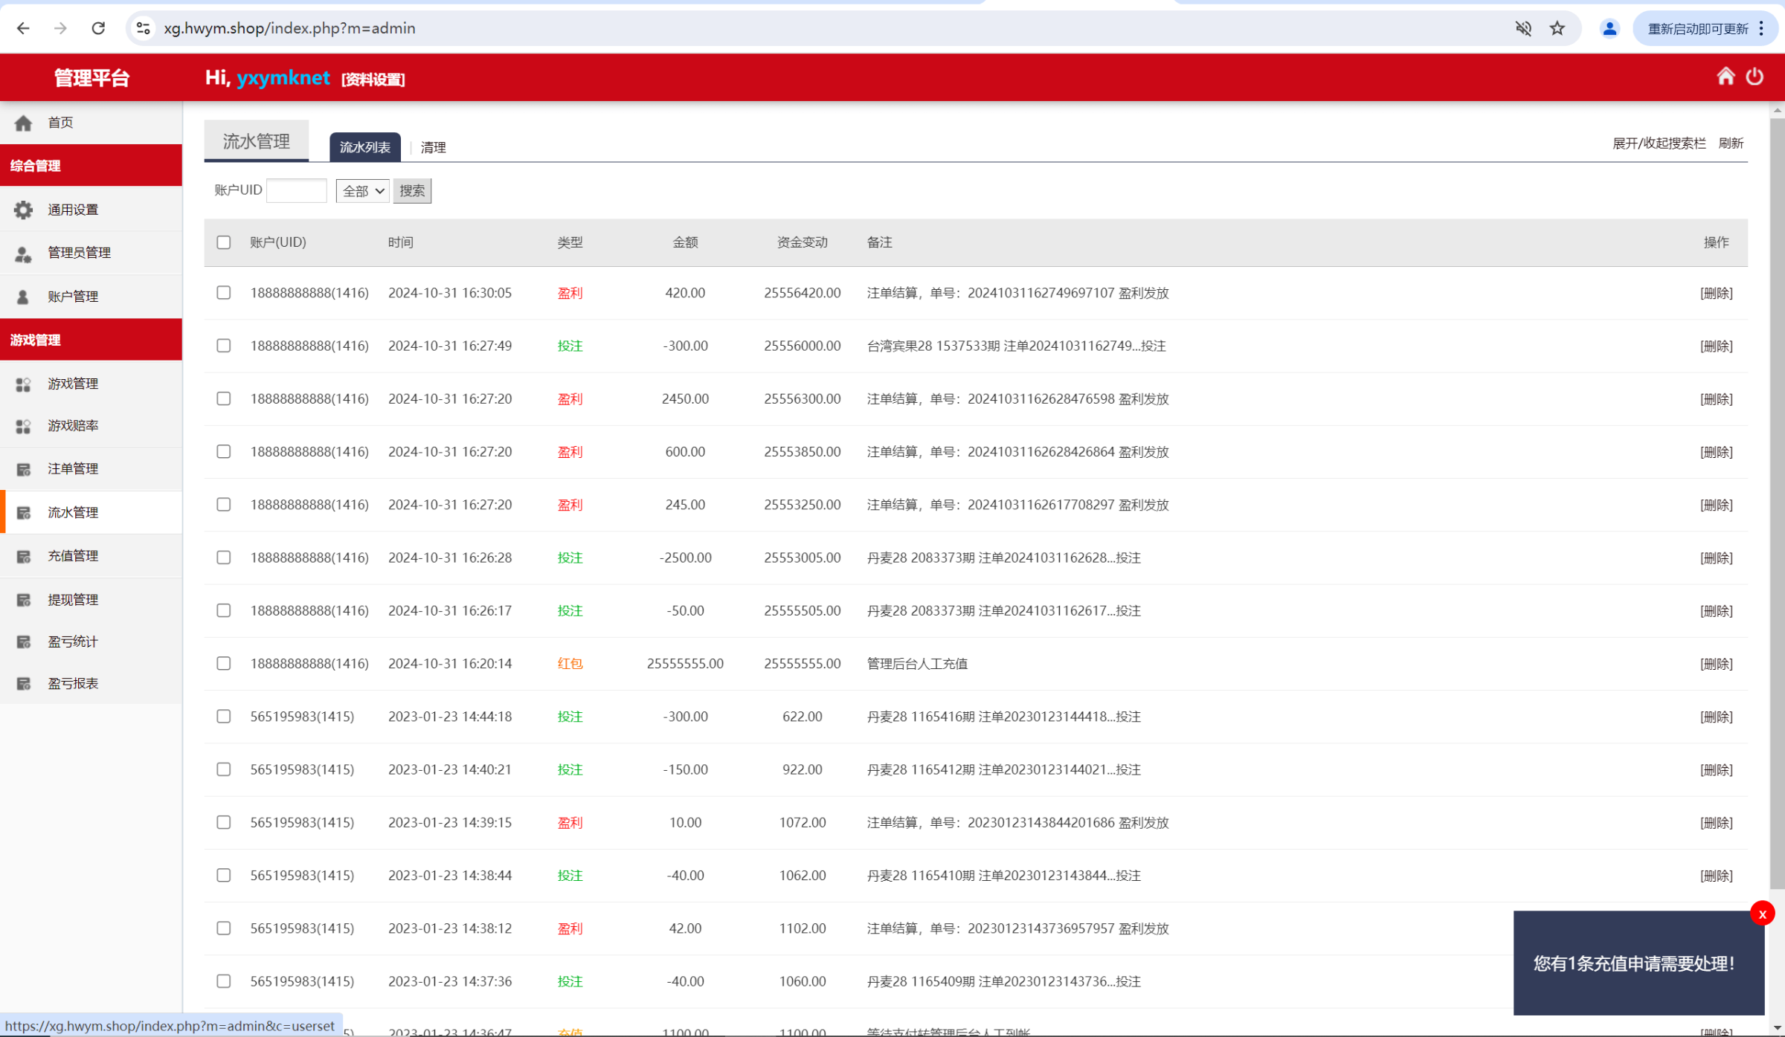
Task: Open the 全部 type filter dropdown
Action: pyautogui.click(x=362, y=191)
